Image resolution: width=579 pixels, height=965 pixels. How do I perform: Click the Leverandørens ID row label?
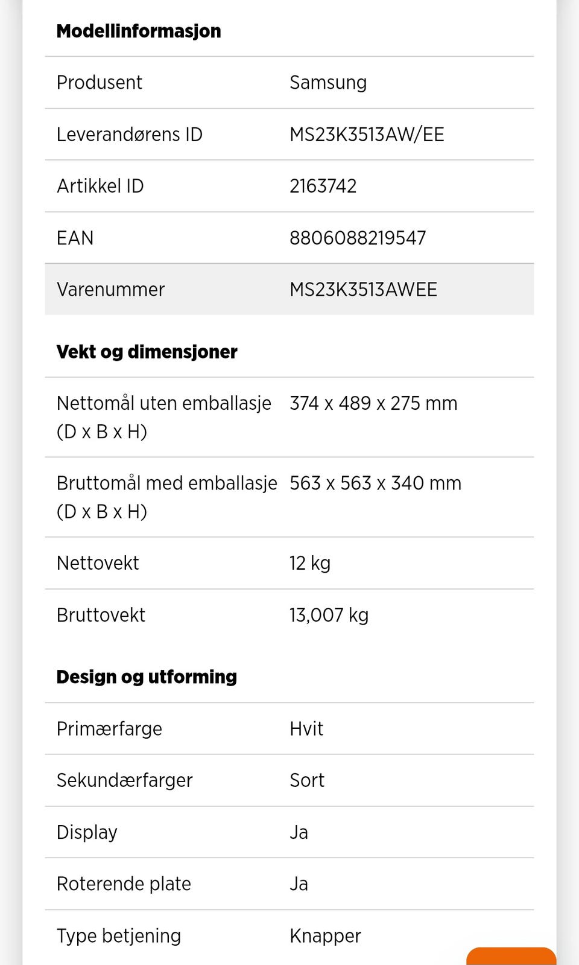click(x=130, y=135)
